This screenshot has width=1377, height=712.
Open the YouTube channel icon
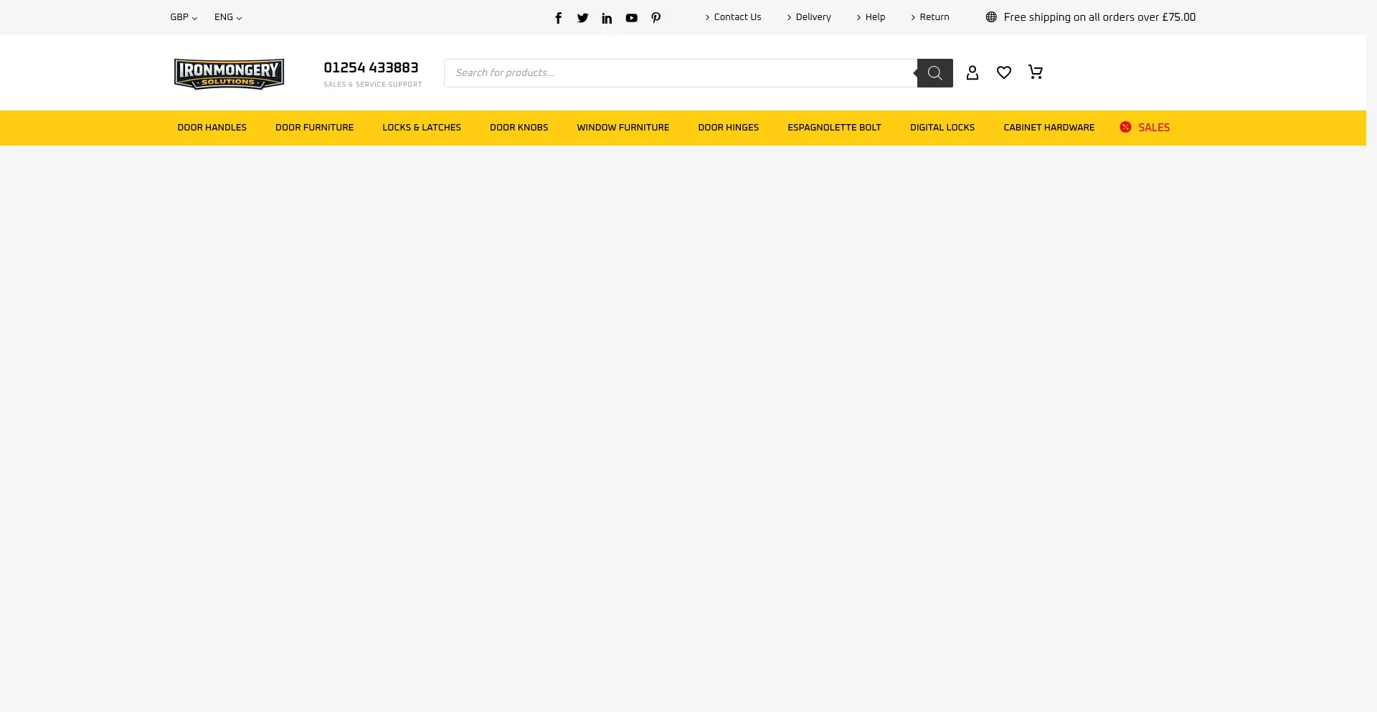631,18
